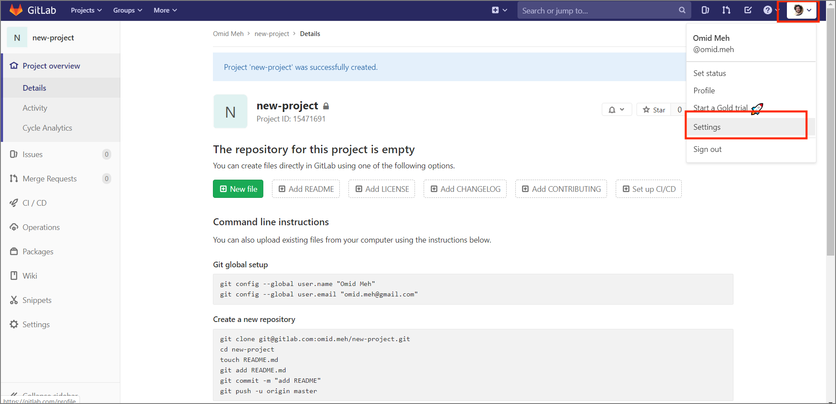Viewport: 836px width, 404px height.
Task: Open Merge requests icon in top navbar
Action: click(726, 10)
